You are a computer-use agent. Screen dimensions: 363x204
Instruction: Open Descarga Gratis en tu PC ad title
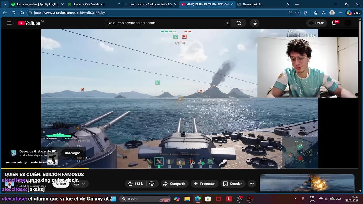(x=38, y=152)
